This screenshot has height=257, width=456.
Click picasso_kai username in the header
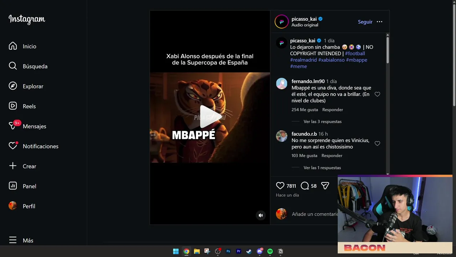pyautogui.click(x=304, y=19)
